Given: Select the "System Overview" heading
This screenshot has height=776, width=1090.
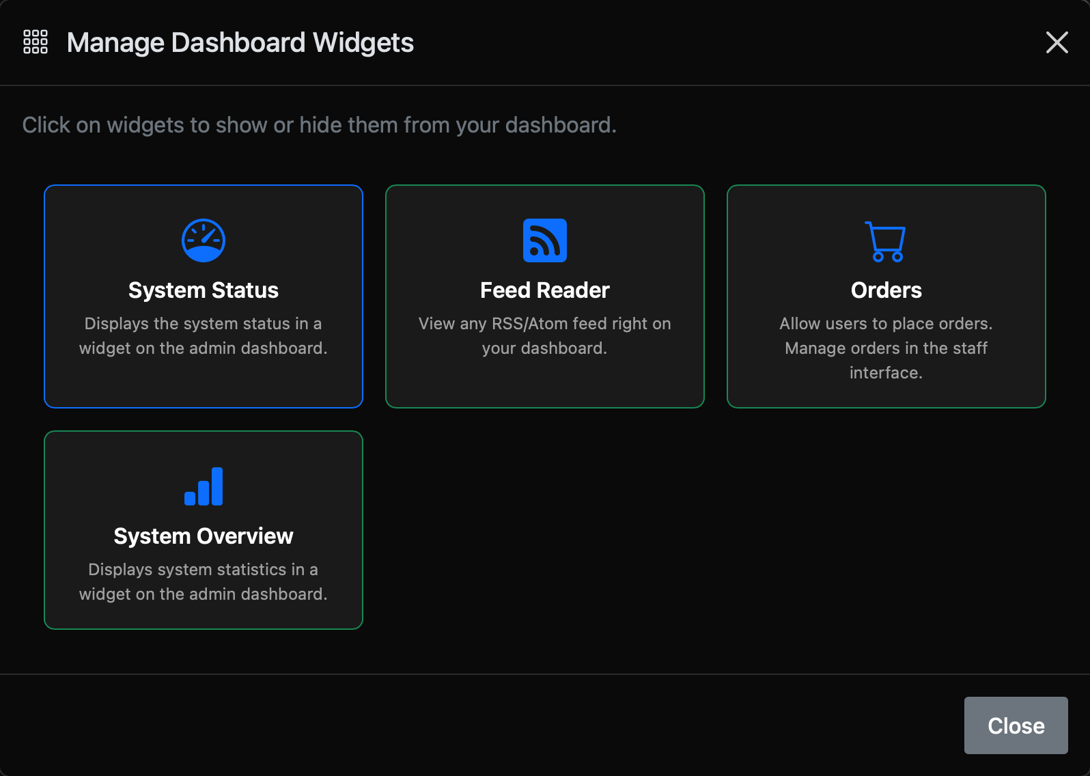Looking at the screenshot, I should [x=204, y=536].
